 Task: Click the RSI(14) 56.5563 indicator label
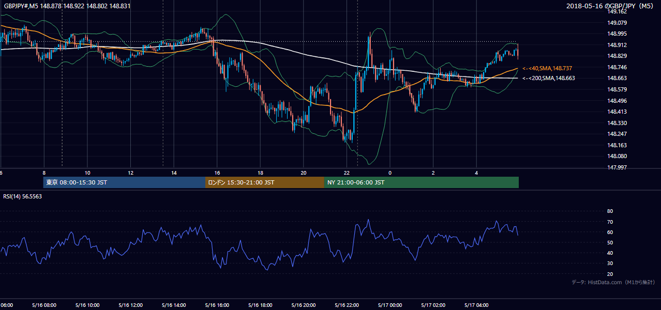pyautogui.click(x=22, y=196)
